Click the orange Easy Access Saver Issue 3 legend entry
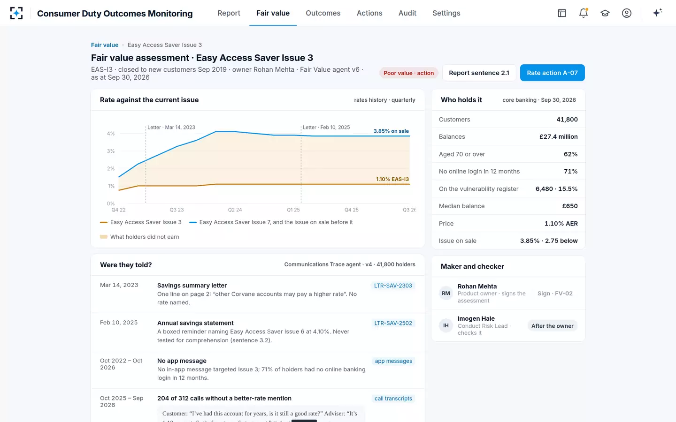This screenshot has height=422, width=676. (x=141, y=222)
